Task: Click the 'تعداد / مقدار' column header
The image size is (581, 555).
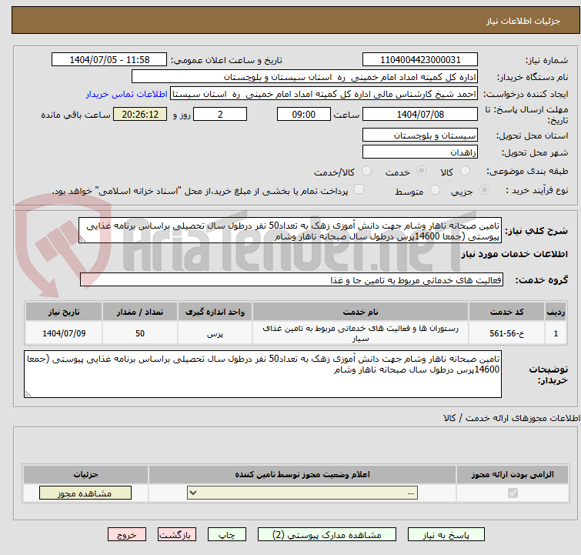Action: click(140, 312)
